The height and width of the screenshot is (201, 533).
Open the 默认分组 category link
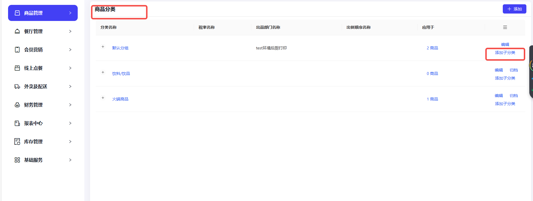click(x=120, y=48)
